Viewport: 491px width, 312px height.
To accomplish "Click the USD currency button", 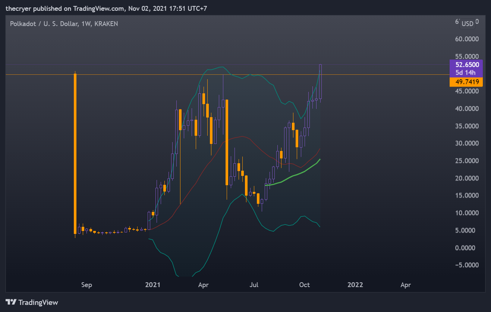I will [x=467, y=24].
